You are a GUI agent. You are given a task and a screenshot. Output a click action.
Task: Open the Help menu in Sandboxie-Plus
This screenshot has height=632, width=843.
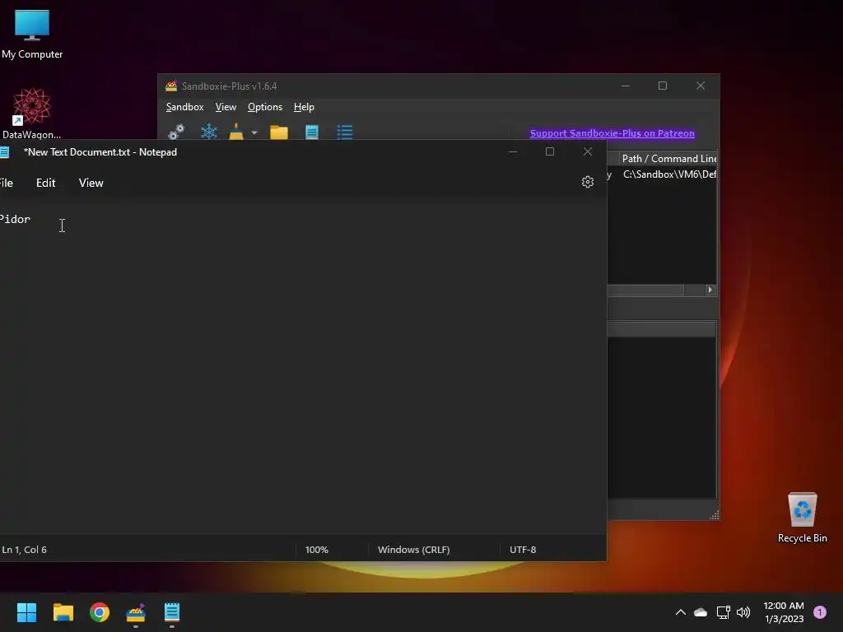tap(304, 107)
